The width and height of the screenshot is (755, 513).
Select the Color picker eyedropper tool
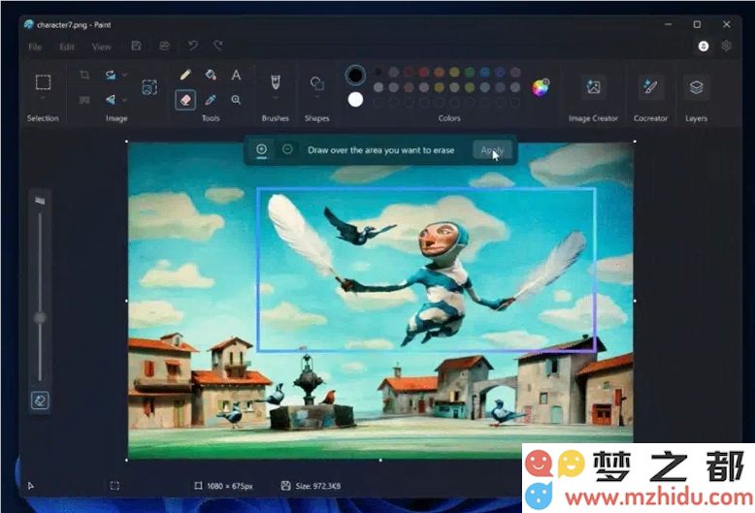(211, 100)
